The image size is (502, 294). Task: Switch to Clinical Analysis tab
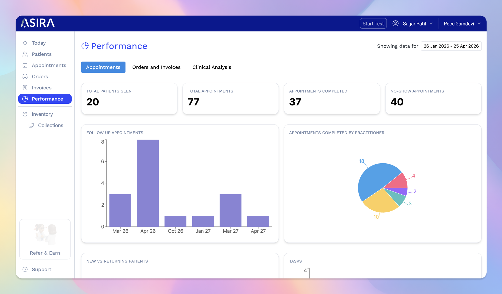(212, 67)
